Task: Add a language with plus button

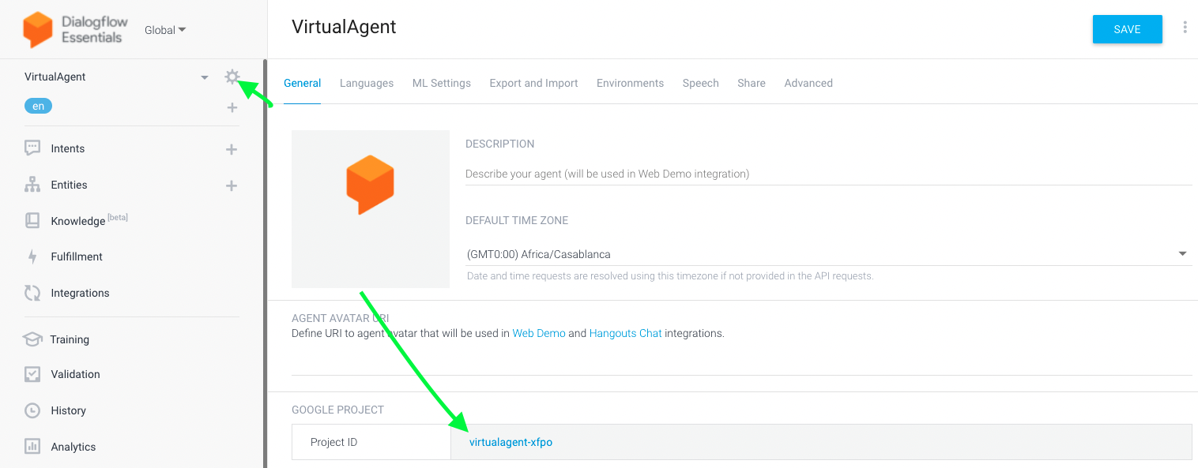Action: coord(232,107)
